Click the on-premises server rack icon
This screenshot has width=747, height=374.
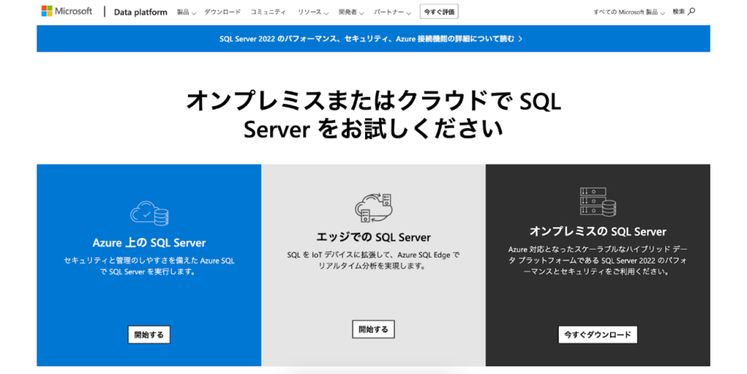coord(598,202)
